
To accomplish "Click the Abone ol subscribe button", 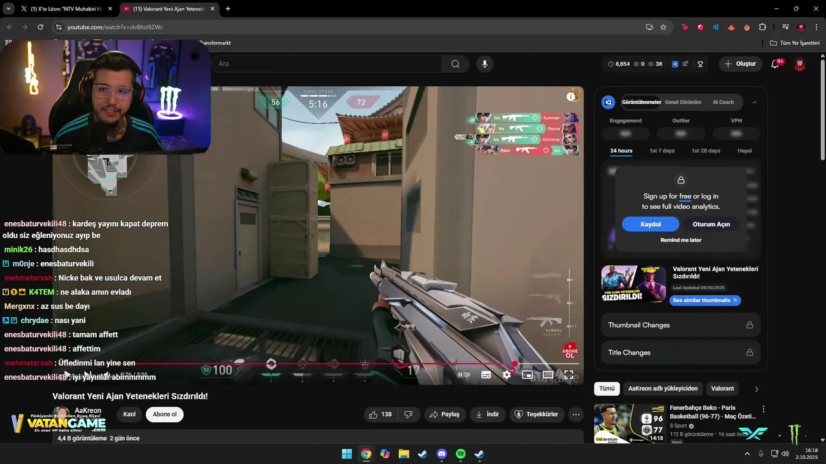I will pos(165,414).
